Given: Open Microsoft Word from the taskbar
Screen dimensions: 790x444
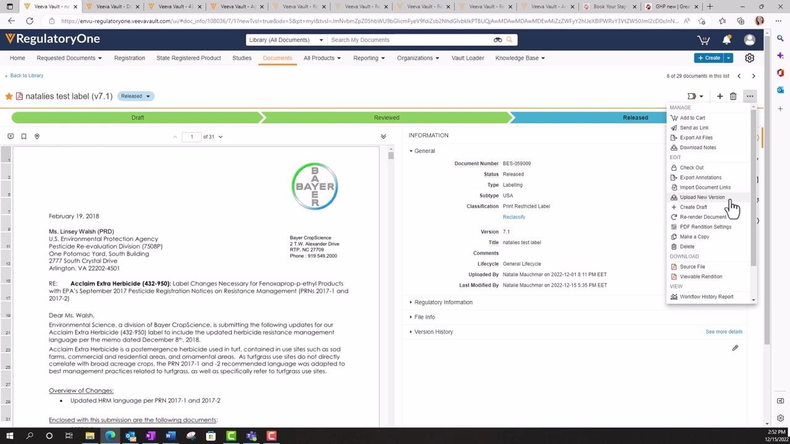Looking at the screenshot, I should [170, 436].
